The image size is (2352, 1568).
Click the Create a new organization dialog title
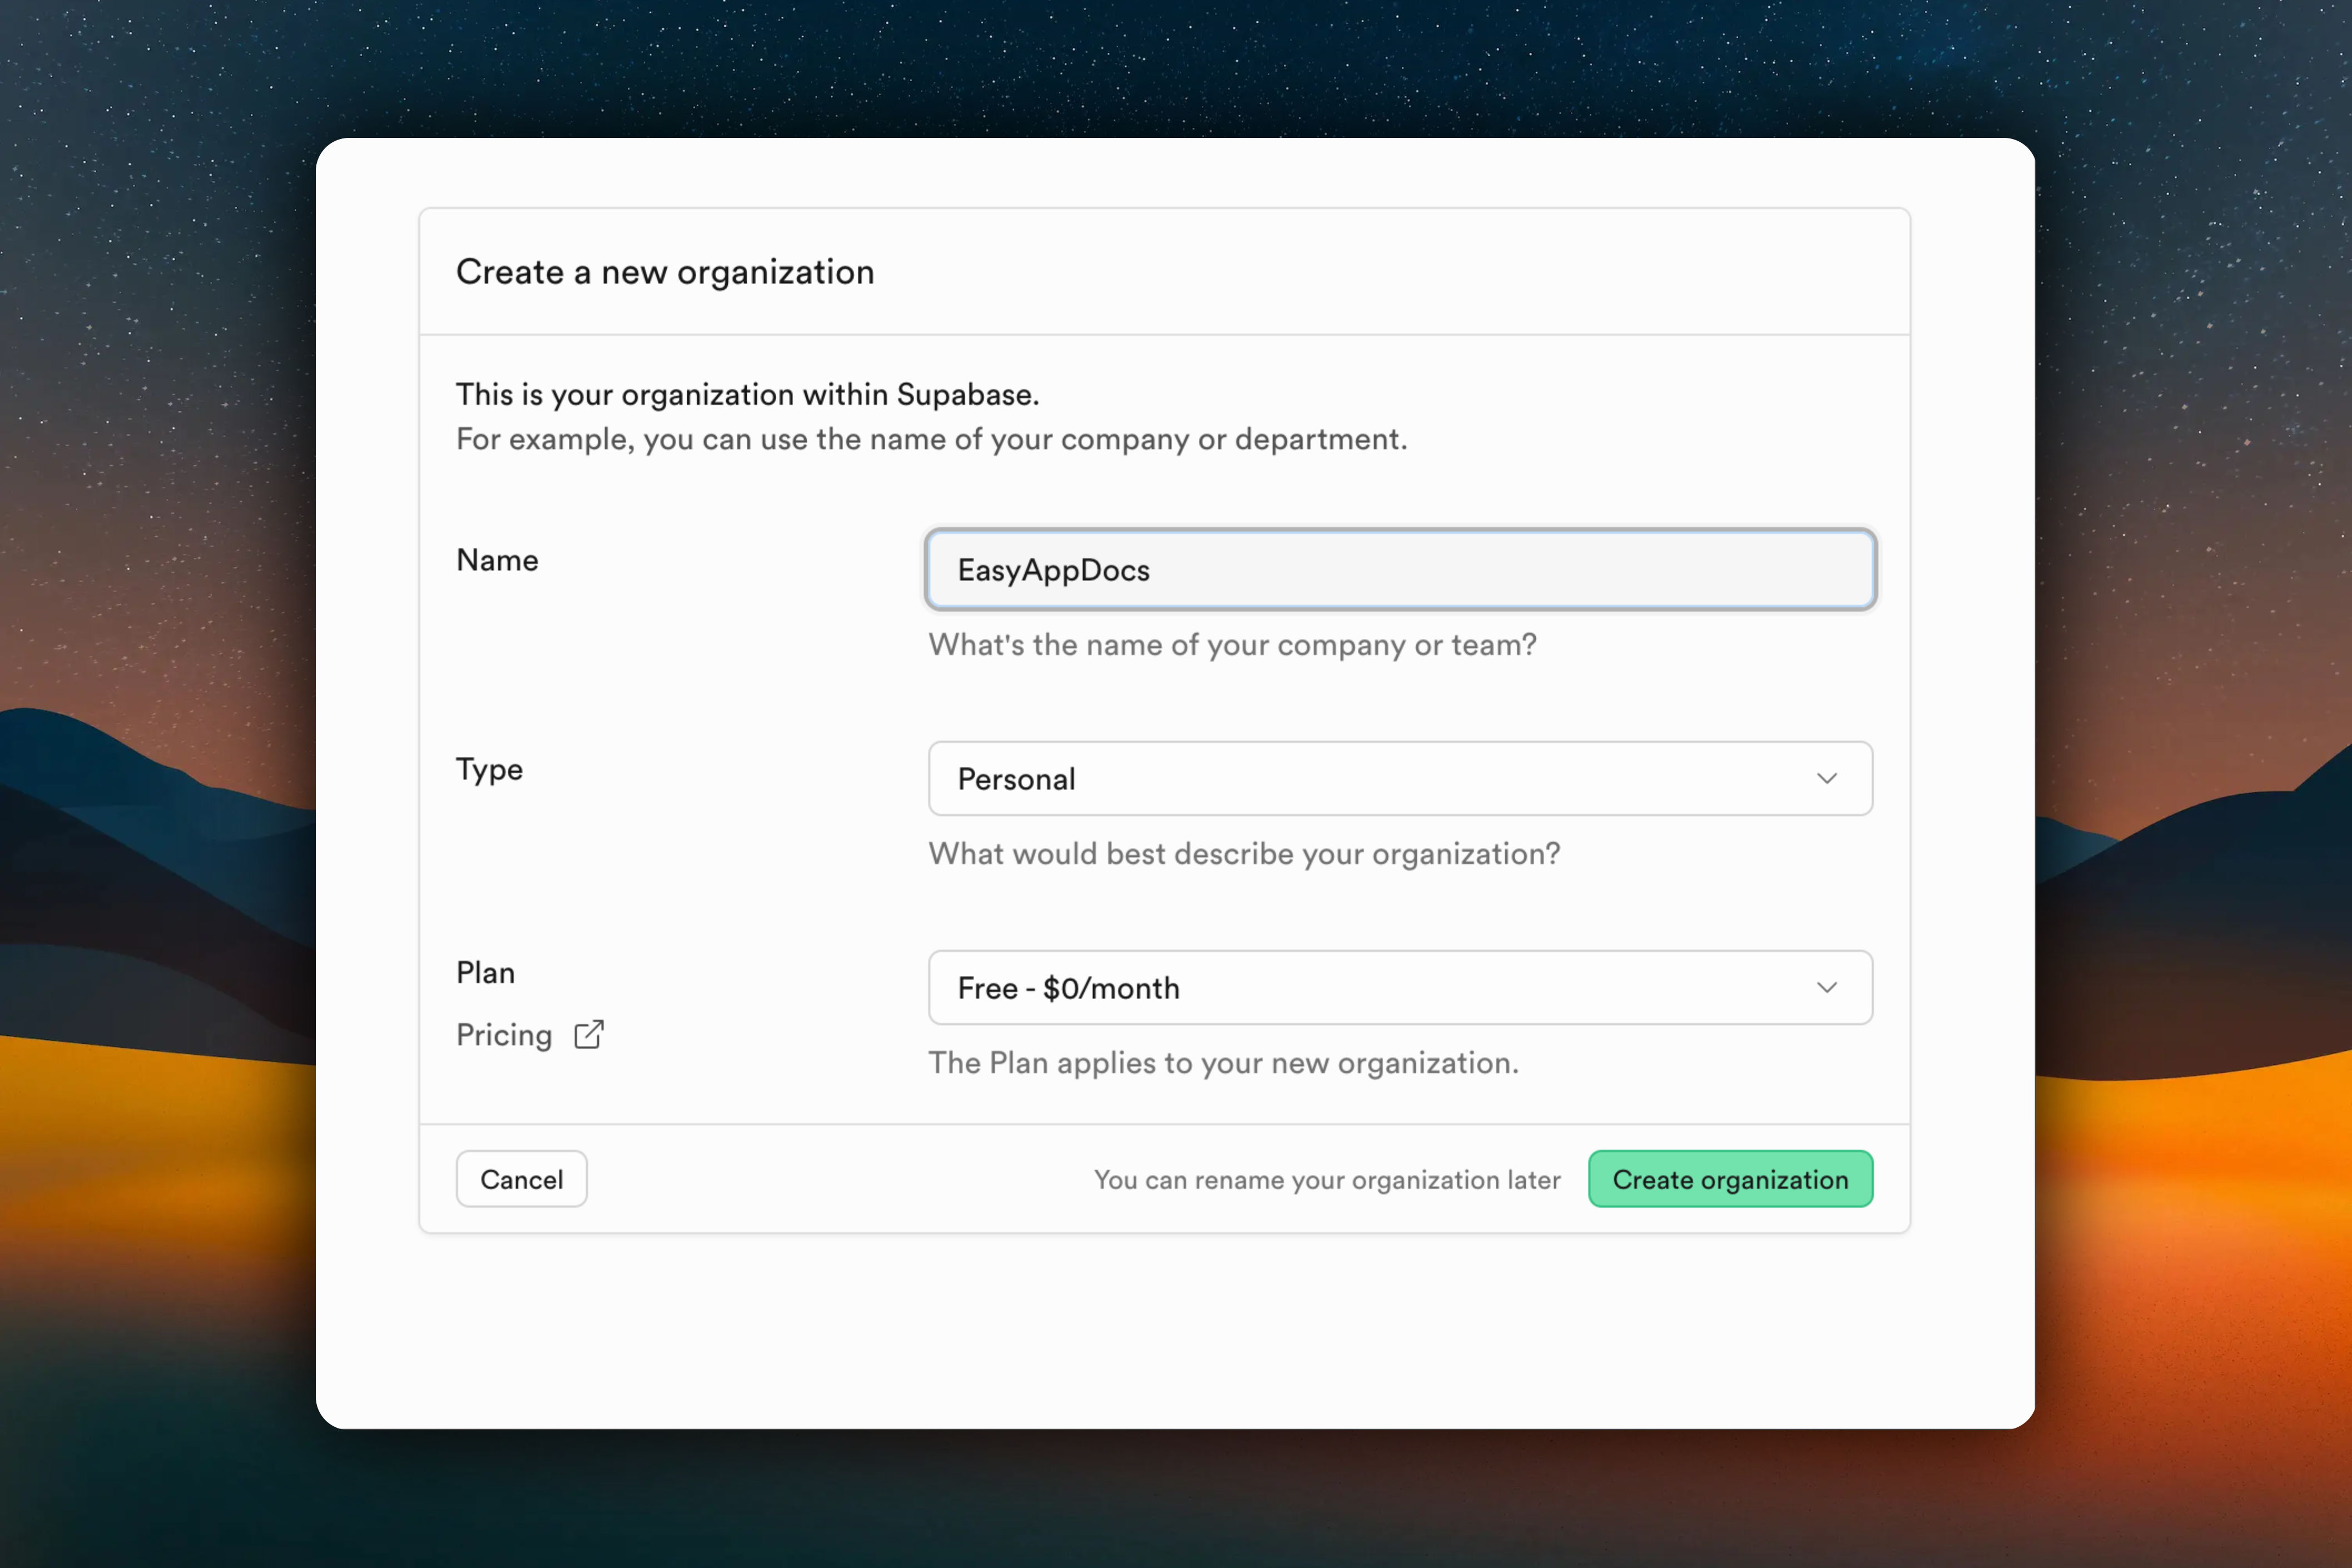[x=665, y=272]
